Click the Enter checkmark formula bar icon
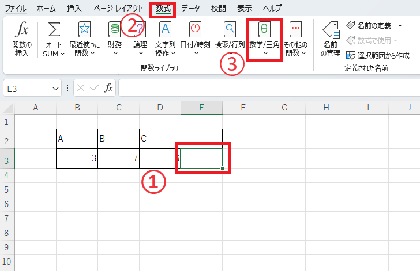Viewport: 420px width, 271px height. (95, 87)
